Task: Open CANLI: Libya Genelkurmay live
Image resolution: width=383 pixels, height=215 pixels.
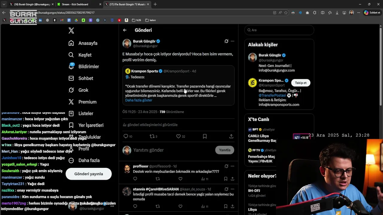Action: 262,138
